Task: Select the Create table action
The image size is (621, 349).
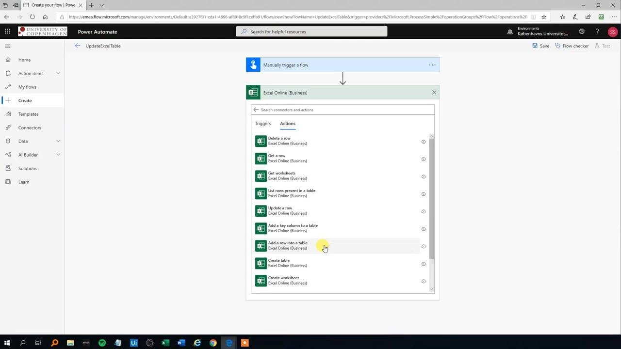Action: pyautogui.click(x=337, y=263)
